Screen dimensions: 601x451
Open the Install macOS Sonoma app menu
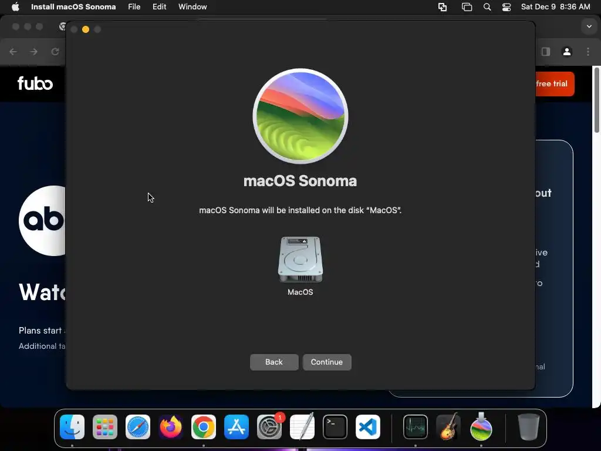click(x=73, y=6)
